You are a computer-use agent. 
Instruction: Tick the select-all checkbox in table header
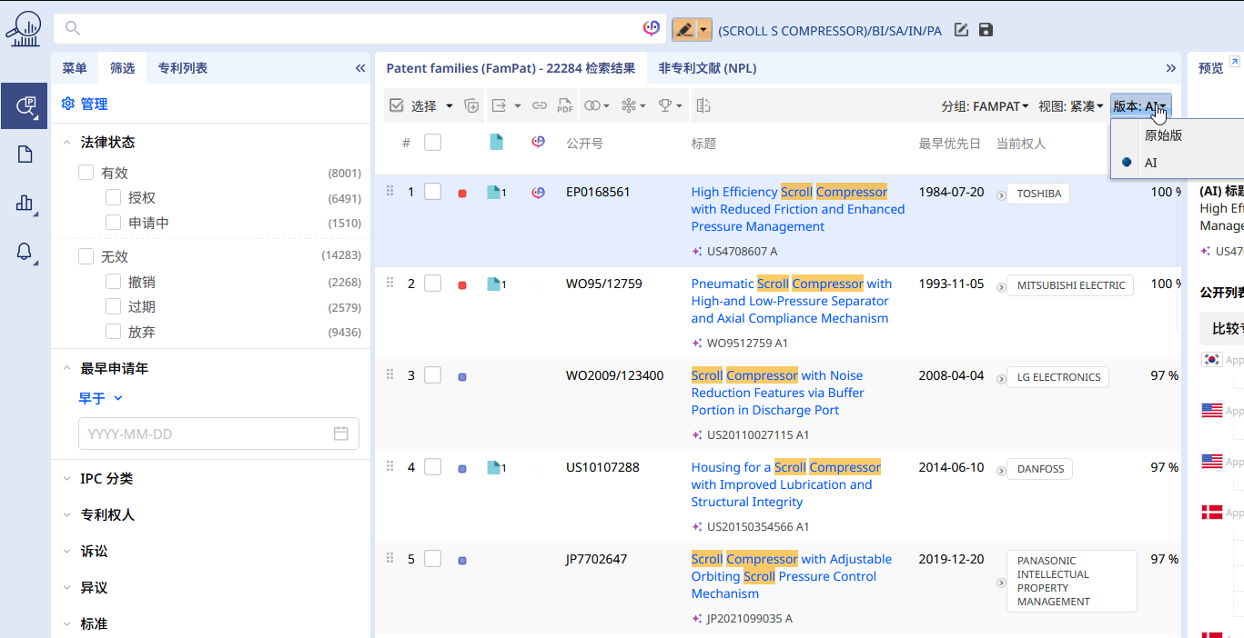pyautogui.click(x=433, y=143)
